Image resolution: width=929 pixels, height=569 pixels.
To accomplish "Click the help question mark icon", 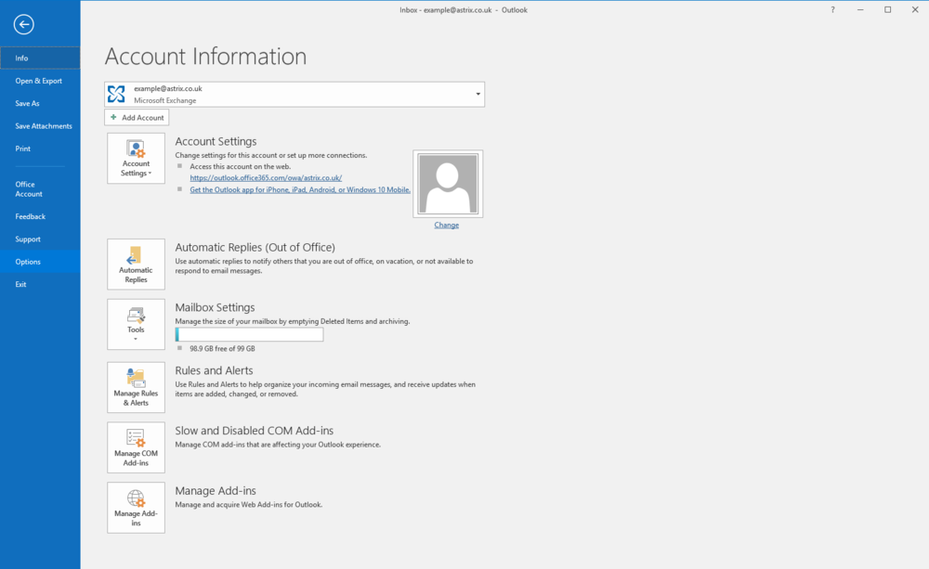I will 832,9.
